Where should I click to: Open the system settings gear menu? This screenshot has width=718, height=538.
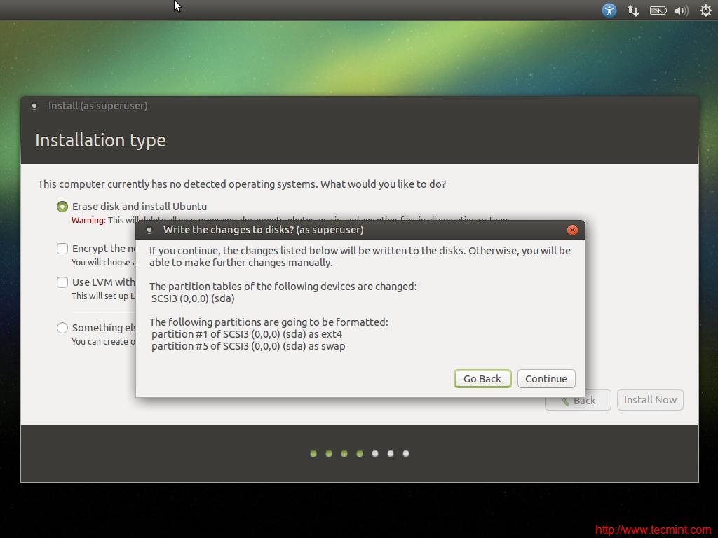tap(705, 10)
